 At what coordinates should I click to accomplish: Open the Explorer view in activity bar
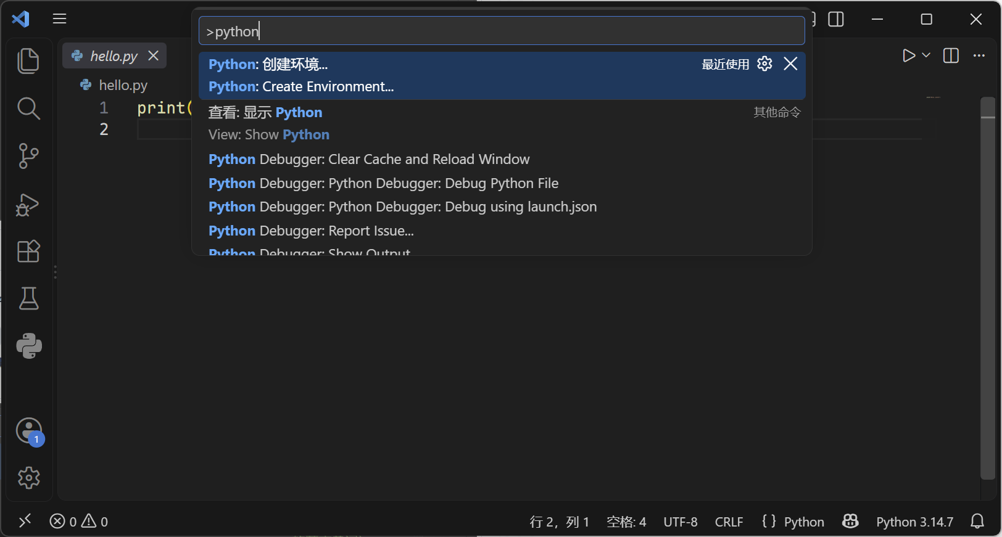pyautogui.click(x=28, y=61)
